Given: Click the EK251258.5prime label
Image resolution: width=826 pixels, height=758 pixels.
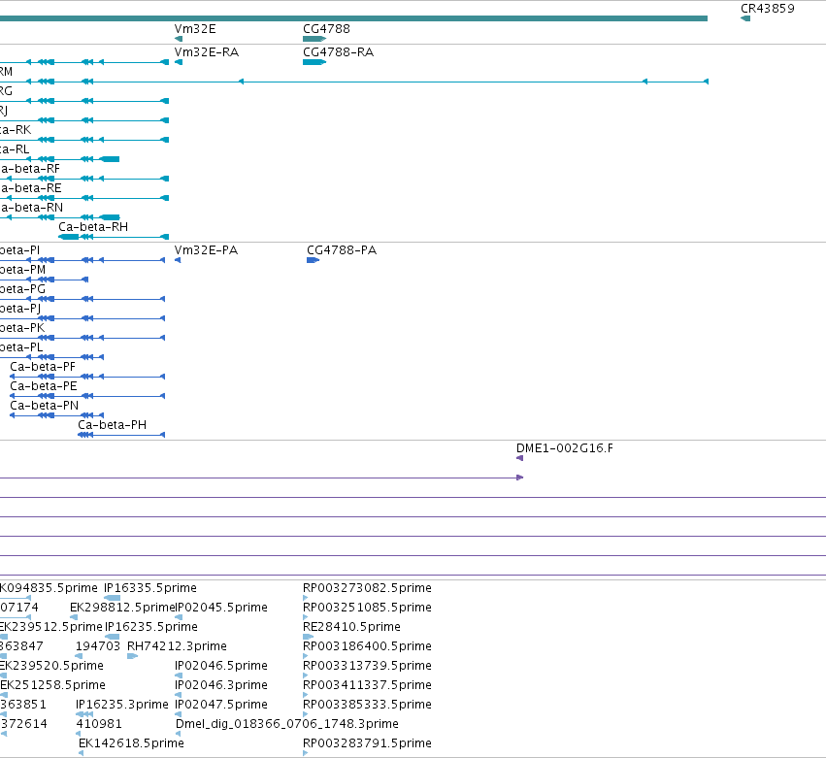Looking at the screenshot, I should click(x=52, y=685).
